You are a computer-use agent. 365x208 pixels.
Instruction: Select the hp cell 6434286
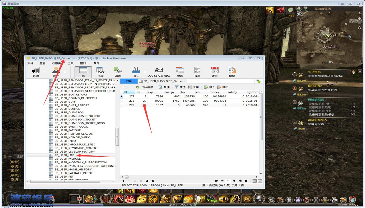pyautogui.click(x=188, y=101)
